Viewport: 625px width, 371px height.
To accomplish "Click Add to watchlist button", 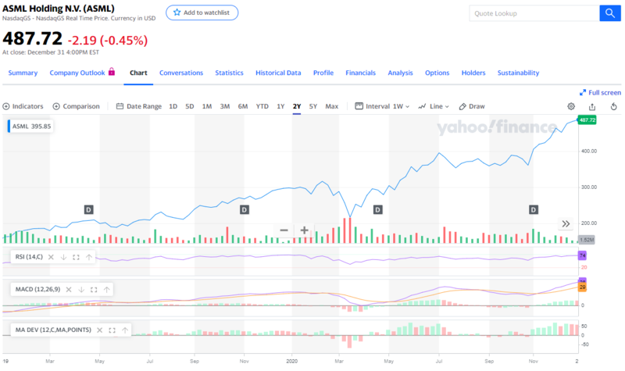I will coord(202,13).
